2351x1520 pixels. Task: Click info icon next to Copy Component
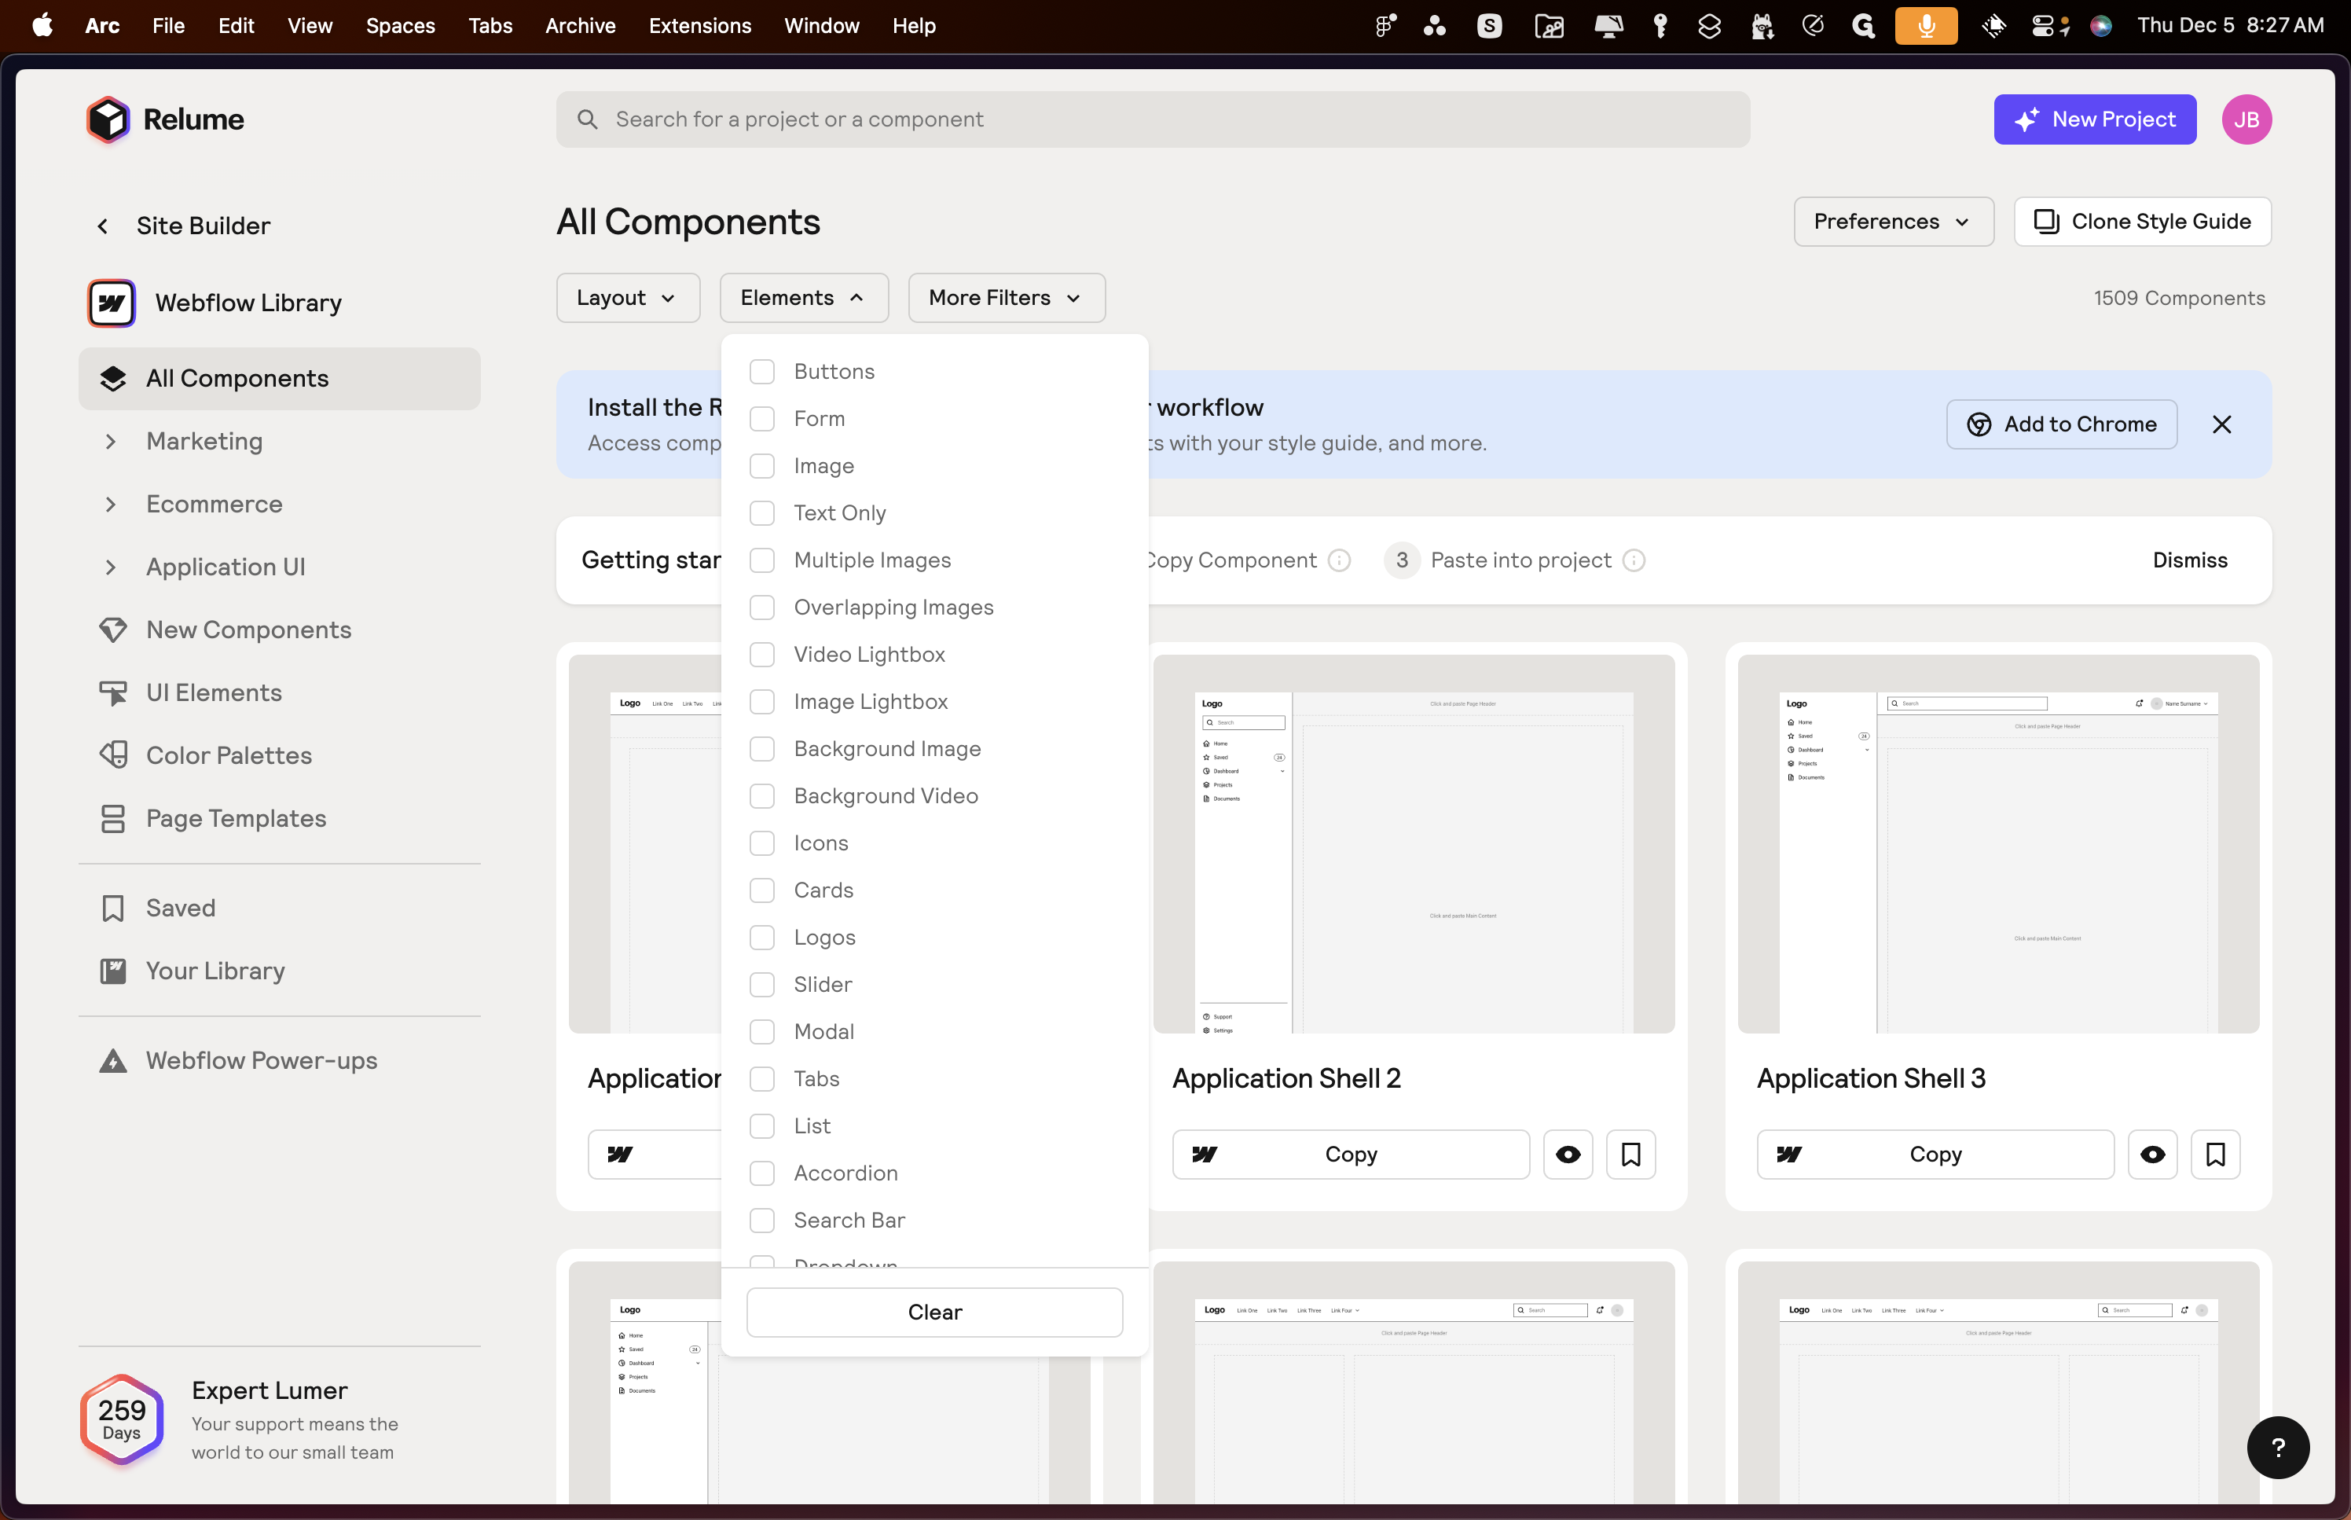(1339, 560)
